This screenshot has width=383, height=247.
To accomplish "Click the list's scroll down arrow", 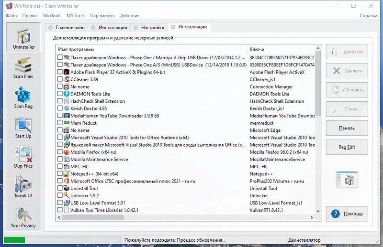I will click(318, 211).
